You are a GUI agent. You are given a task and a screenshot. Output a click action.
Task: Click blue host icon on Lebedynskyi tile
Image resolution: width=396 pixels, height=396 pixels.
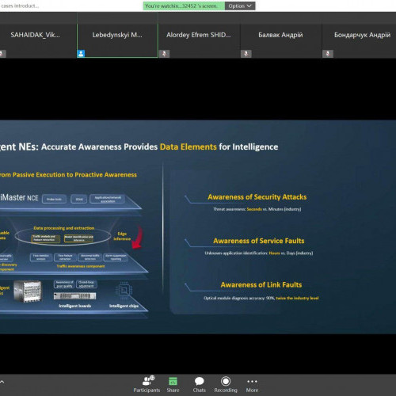coord(81,54)
